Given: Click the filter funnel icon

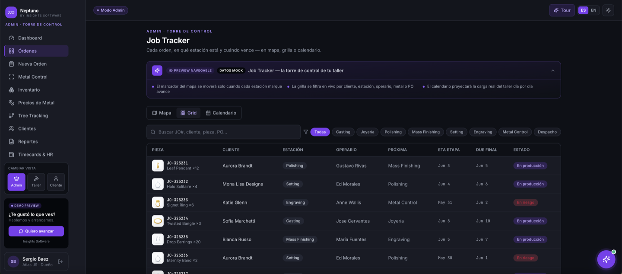Looking at the screenshot, I should click(306, 132).
